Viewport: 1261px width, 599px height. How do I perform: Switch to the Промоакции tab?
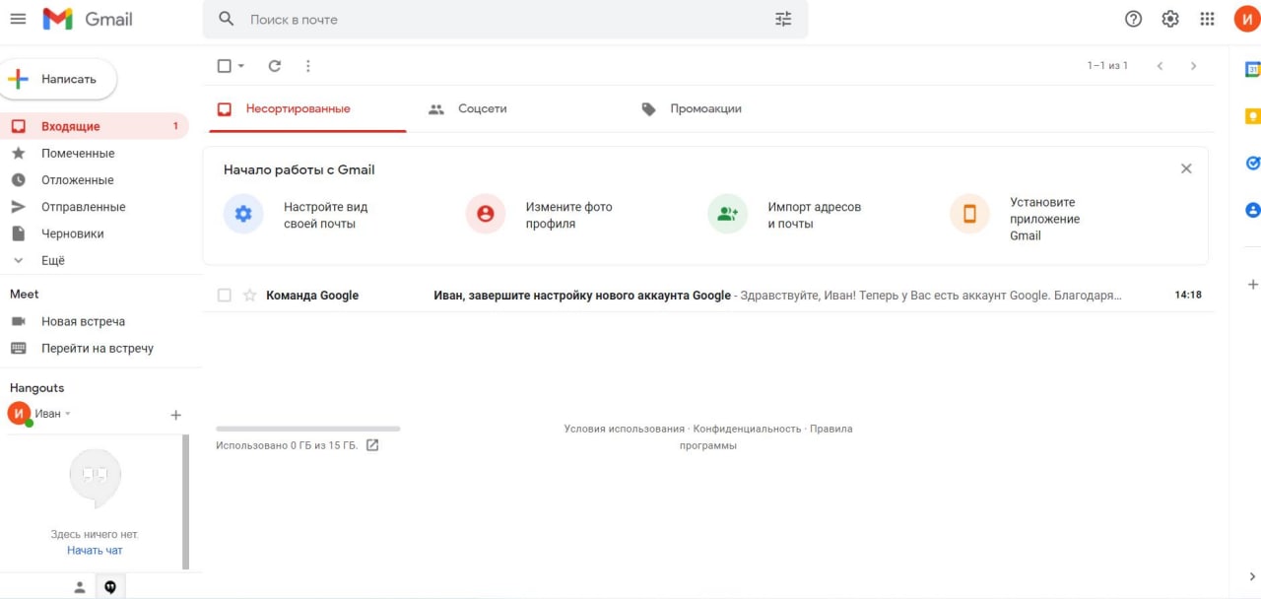[705, 109]
